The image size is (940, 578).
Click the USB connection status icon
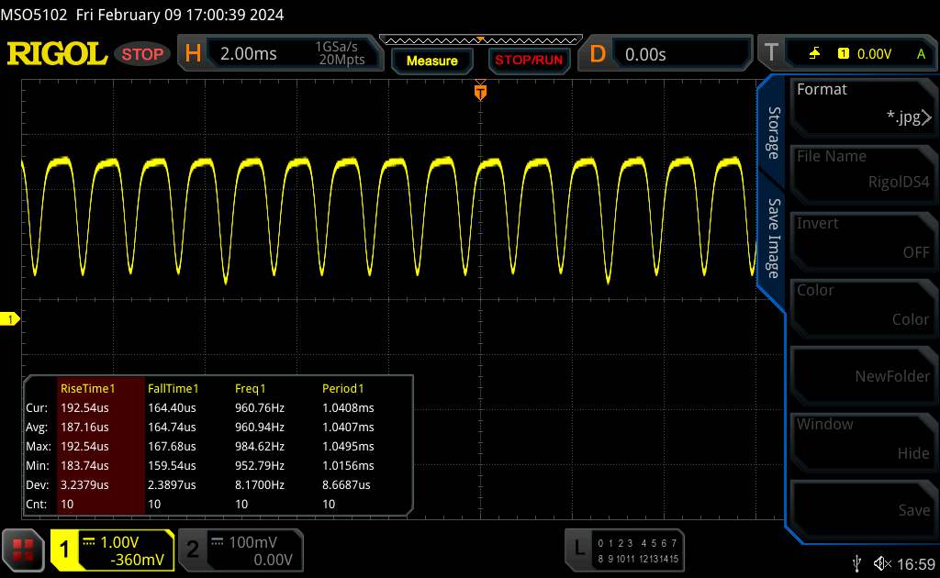(x=856, y=563)
